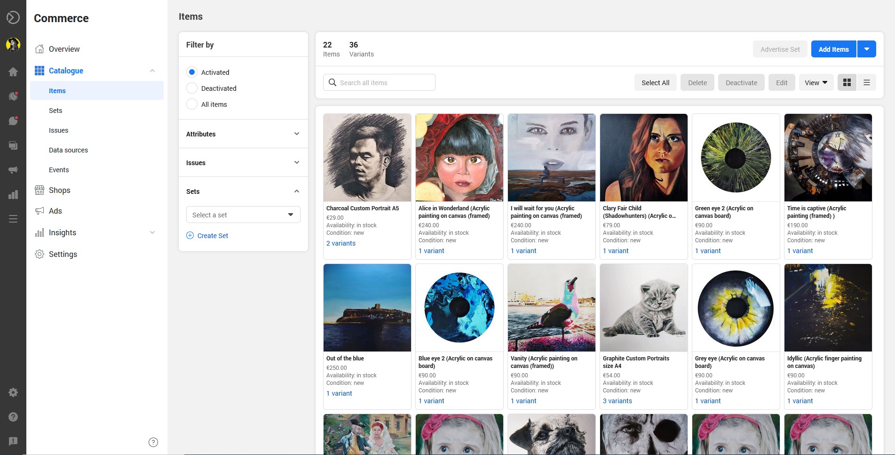Viewport: 895px width, 455px height.
Task: Open the bar chart insights icon in left rail
Action: click(x=13, y=194)
